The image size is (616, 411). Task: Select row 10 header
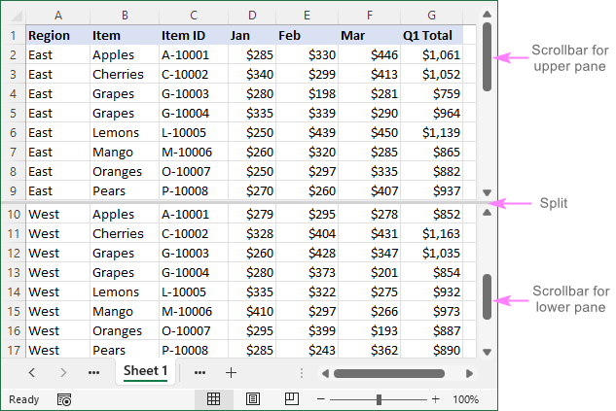click(14, 214)
